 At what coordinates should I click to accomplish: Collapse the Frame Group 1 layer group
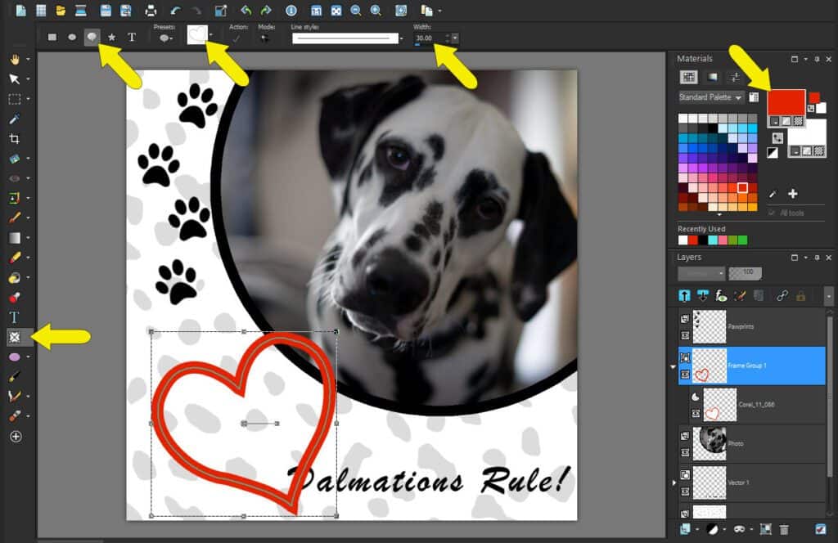point(673,366)
